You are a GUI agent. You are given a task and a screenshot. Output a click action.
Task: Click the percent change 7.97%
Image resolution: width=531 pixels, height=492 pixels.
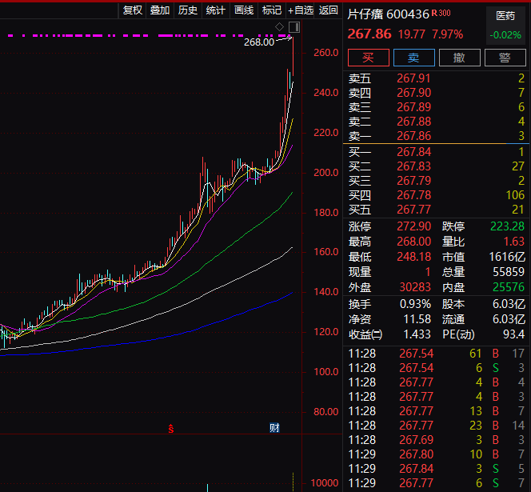pos(447,34)
